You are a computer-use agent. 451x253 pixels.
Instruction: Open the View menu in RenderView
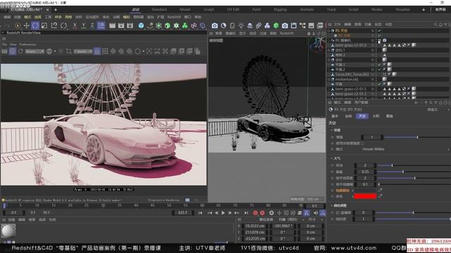13,44
